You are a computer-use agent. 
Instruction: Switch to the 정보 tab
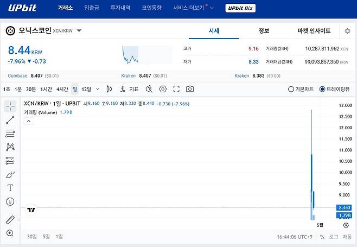[264, 31]
